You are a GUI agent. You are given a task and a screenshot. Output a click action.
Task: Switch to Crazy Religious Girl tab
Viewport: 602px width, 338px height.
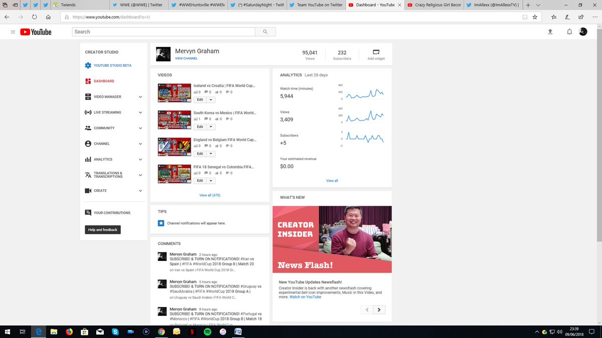434,5
